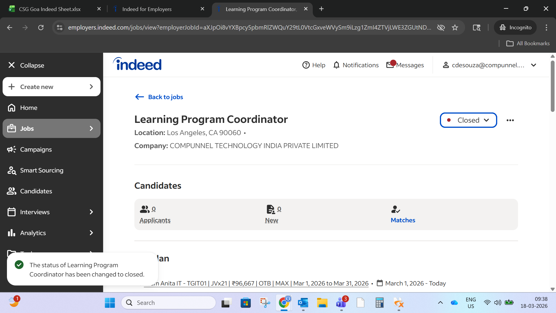The image size is (556, 313).
Task: Expand account menu for cdesouza@compunnel
Action: pyautogui.click(x=533, y=65)
